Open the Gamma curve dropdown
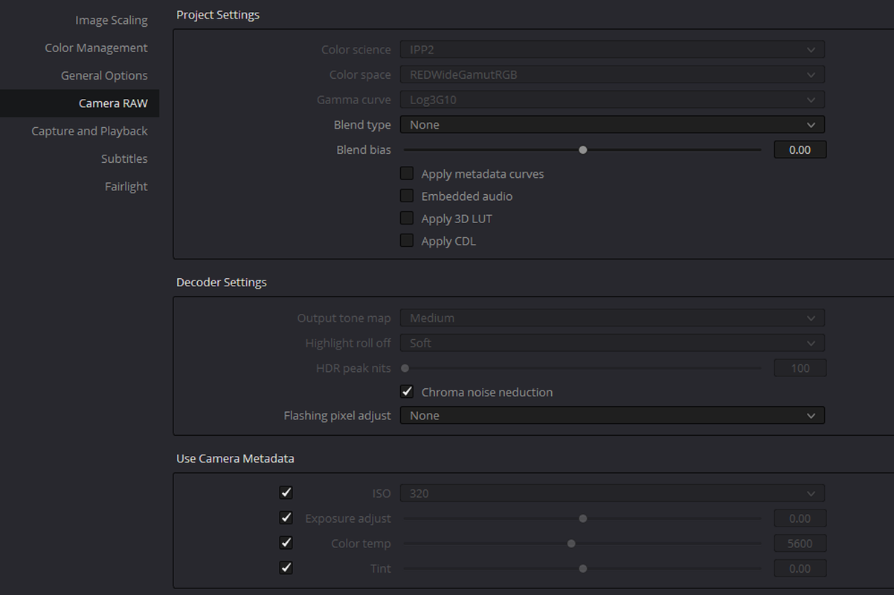 pyautogui.click(x=612, y=100)
